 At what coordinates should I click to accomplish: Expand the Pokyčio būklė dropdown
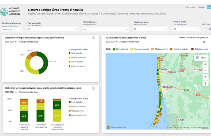pyautogui.click(x=186, y=29)
